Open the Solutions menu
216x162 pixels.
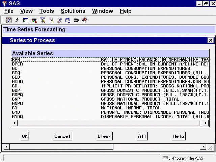(73, 11)
